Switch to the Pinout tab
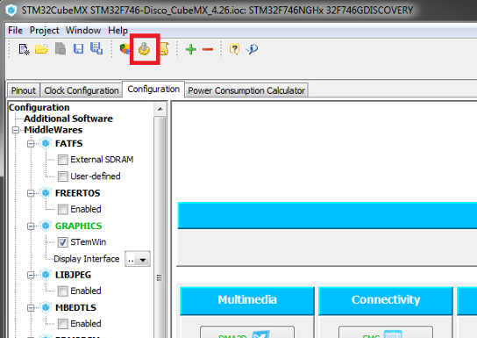 (x=24, y=90)
